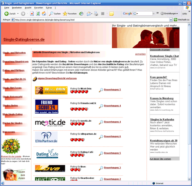This screenshot has height=186, width=192.
Task: Click the Wechseln zu green go icon
Action: 175,20
